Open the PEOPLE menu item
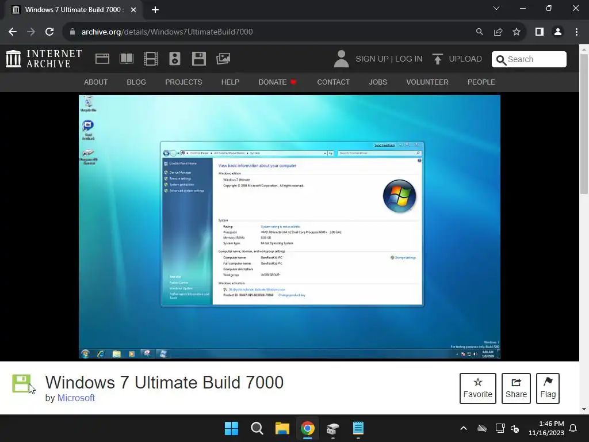Viewport: 589px width, 442px height. click(x=481, y=82)
